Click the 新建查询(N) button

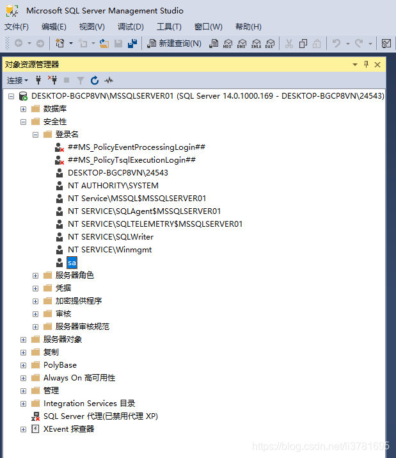point(174,44)
